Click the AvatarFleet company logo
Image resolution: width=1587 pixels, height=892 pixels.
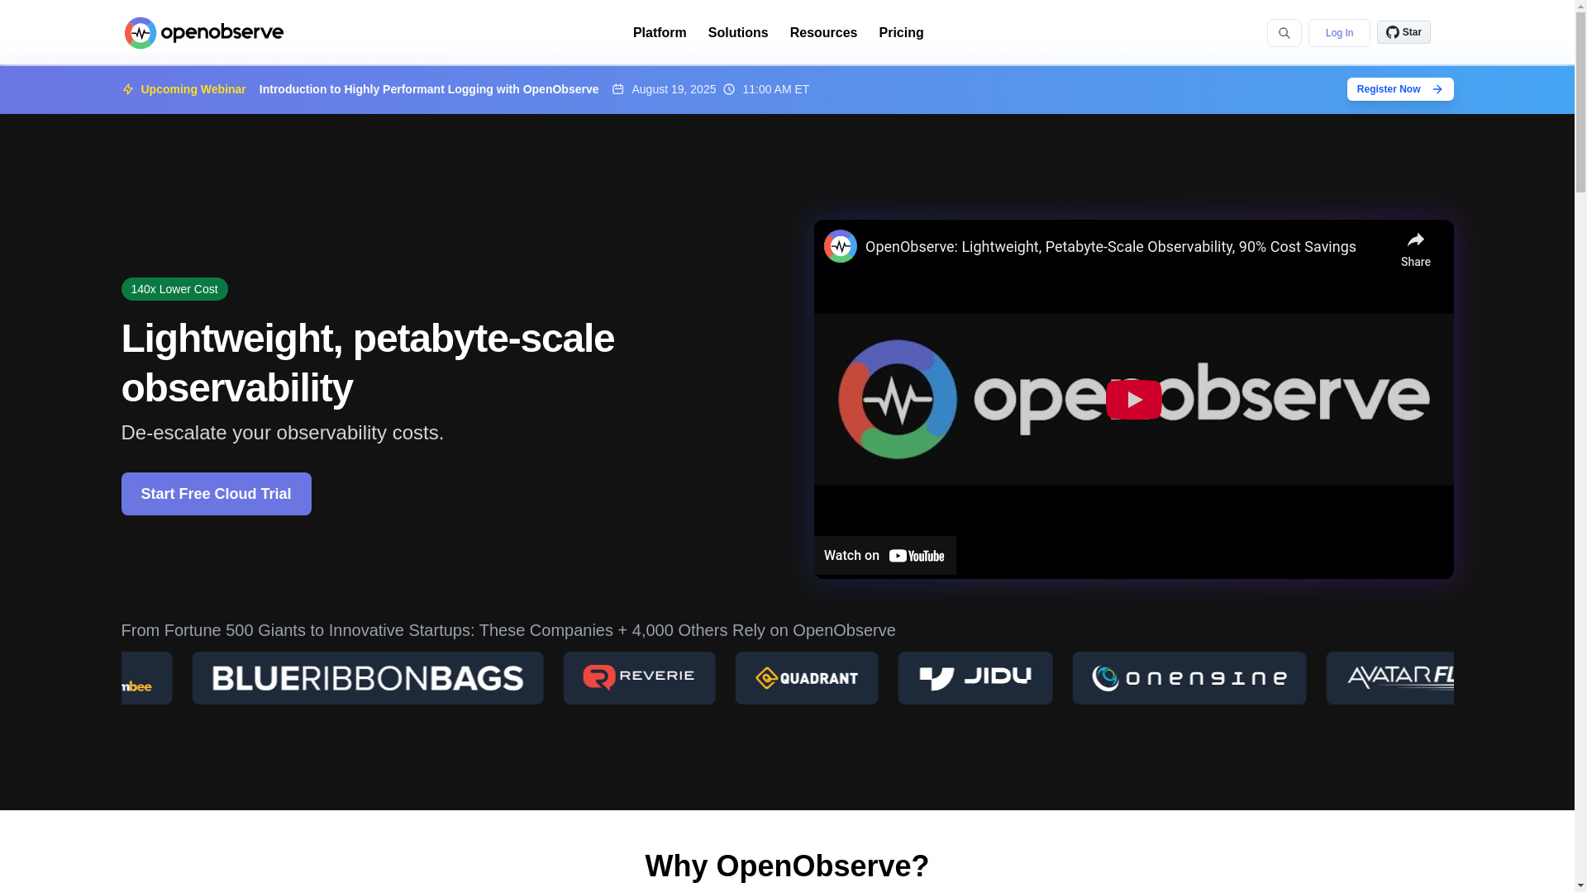[1390, 678]
